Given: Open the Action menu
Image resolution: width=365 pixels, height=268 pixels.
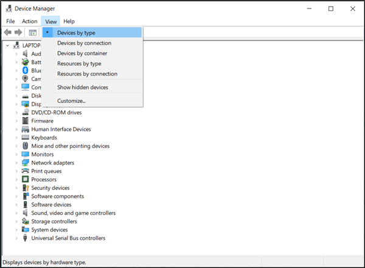Looking at the screenshot, I should (30, 21).
